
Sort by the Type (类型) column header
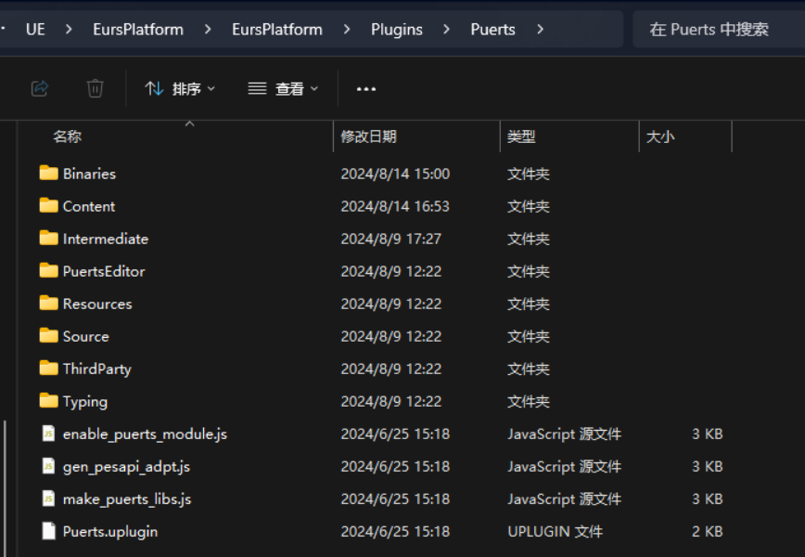[521, 136]
